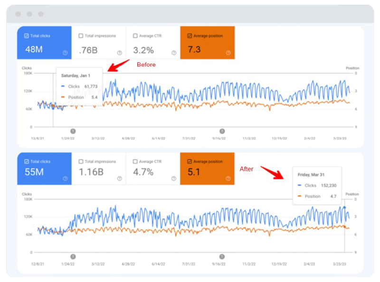Enable Average CTR checkbox on 4.7% card
This screenshot has height=282, width=380.
pos(135,161)
